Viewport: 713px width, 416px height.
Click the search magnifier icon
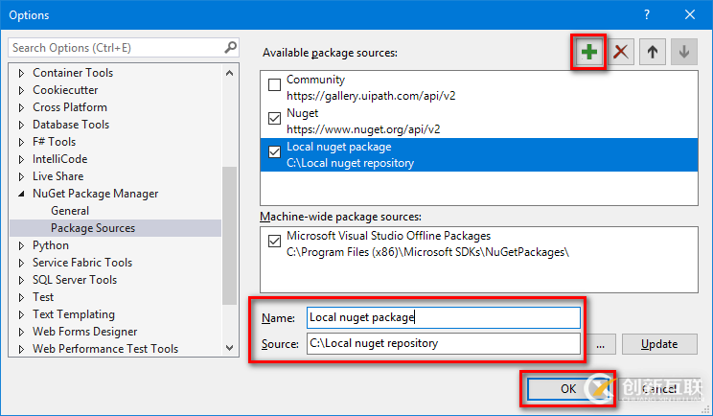230,47
